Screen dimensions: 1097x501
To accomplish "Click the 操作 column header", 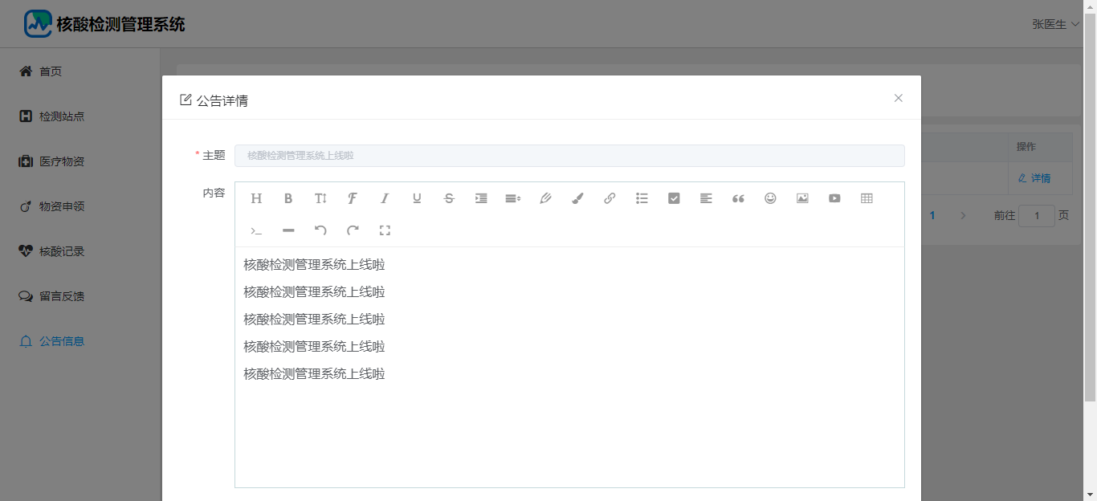I will pyautogui.click(x=1026, y=147).
